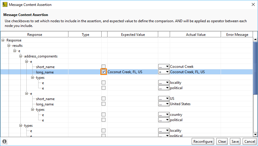The image size is (258, 146).
Task: Close the Message Content Assertion dialog
Action: tap(253, 4)
